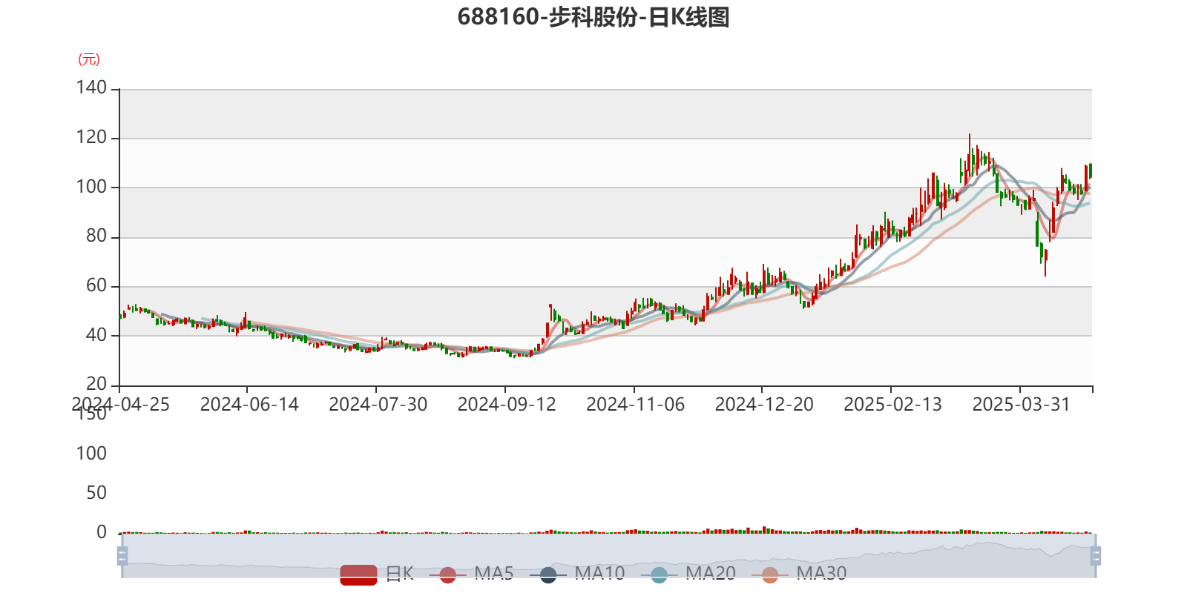The image size is (1187, 593).
Task: Toggle the MA20 line legend
Action: coord(688,574)
